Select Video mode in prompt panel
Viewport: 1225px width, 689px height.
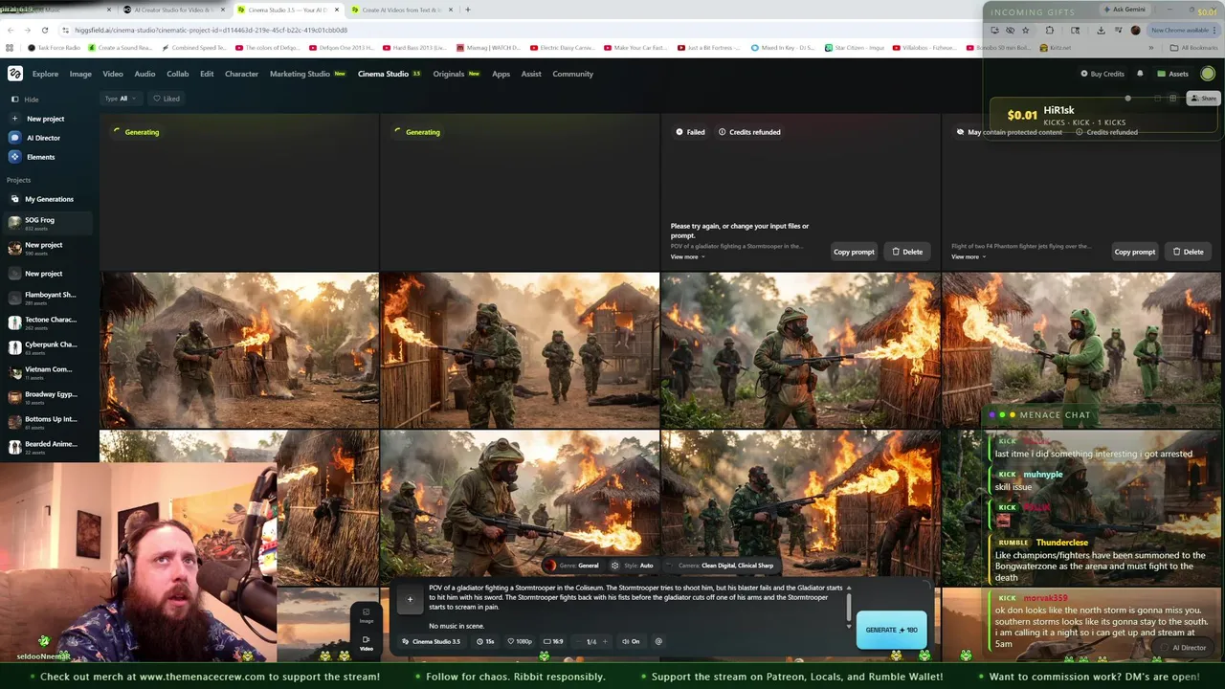coord(366,643)
